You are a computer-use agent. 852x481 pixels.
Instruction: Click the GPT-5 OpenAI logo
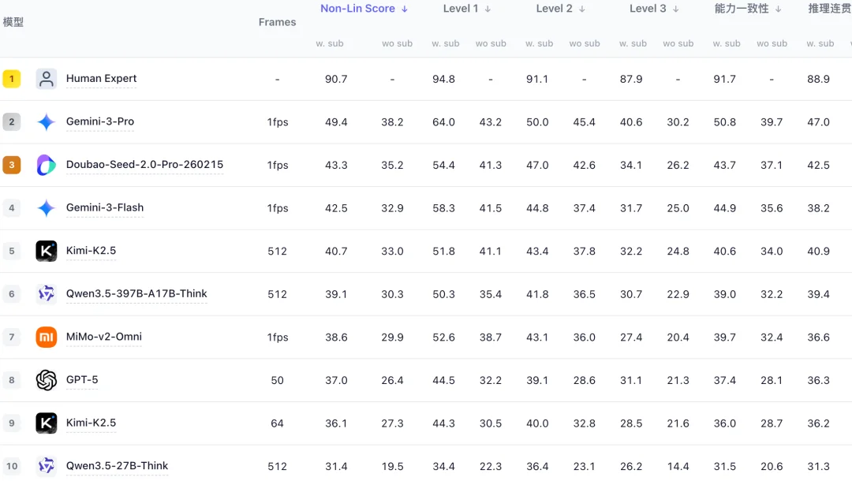[47, 380]
